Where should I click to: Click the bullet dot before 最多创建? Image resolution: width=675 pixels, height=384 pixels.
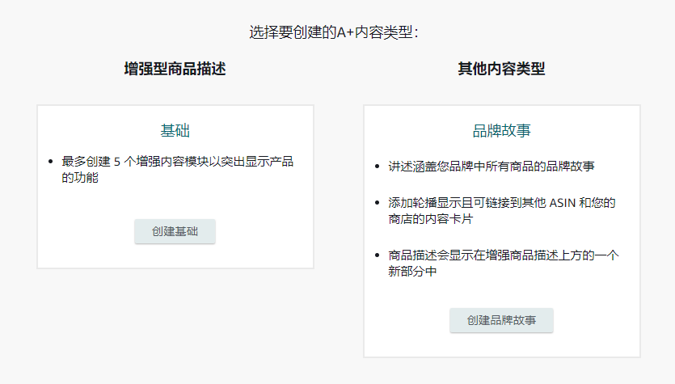tap(50, 162)
